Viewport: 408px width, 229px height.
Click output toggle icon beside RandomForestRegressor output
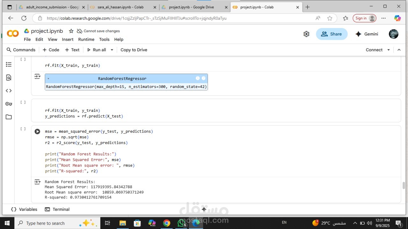(x=38, y=76)
